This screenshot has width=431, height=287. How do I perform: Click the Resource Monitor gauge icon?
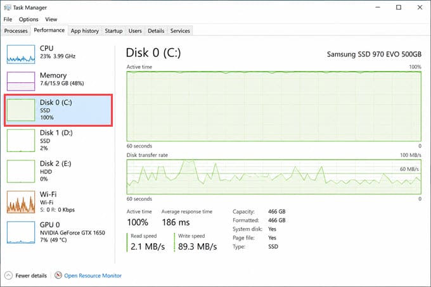coord(58,275)
